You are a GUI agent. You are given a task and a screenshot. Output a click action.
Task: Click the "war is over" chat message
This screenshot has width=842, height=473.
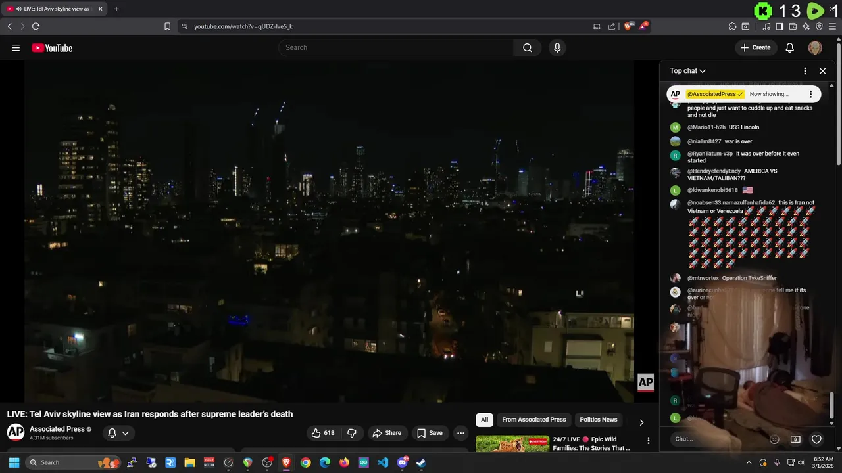point(738,141)
